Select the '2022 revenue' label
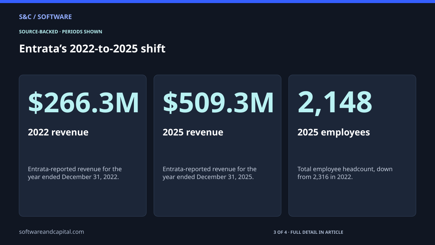Screen dimensions: 435x245 (x=58, y=132)
